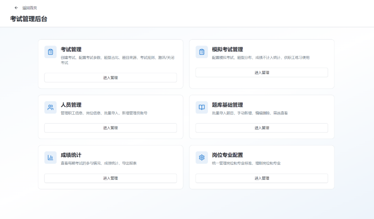Click the description starting with 批量导入题目

tap(250, 113)
